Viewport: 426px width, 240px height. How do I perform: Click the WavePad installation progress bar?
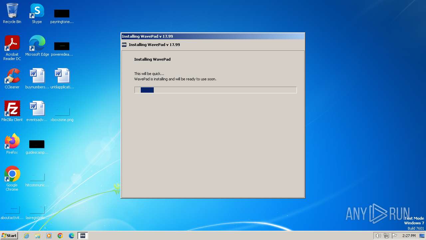(215, 90)
